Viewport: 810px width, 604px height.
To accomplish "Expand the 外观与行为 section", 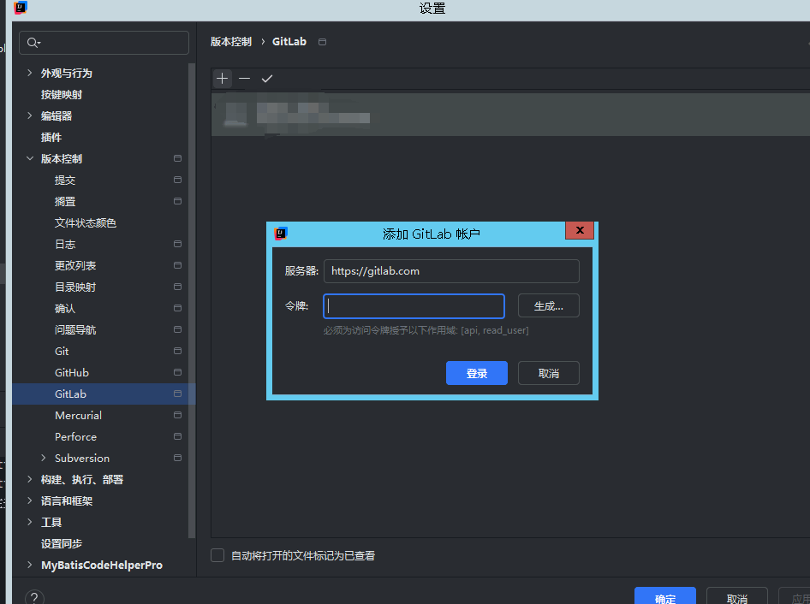I will [30, 73].
